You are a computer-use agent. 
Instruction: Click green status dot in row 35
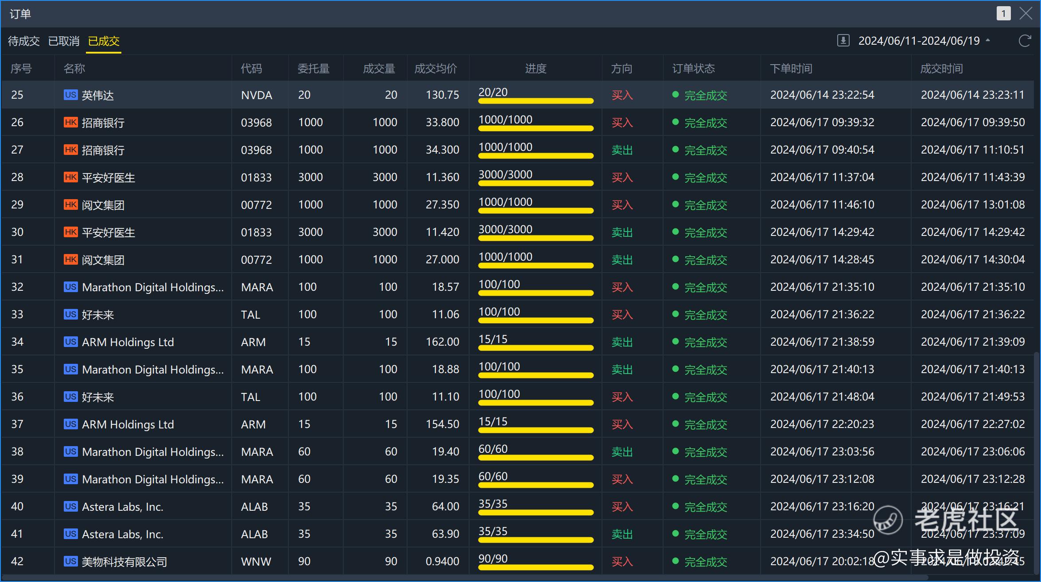(676, 369)
